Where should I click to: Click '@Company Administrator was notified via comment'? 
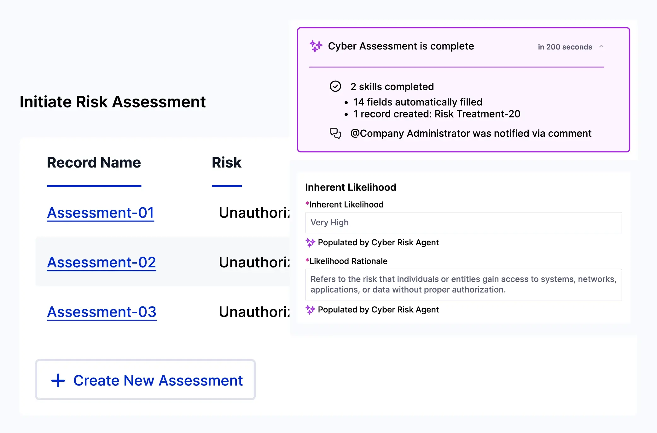click(471, 134)
